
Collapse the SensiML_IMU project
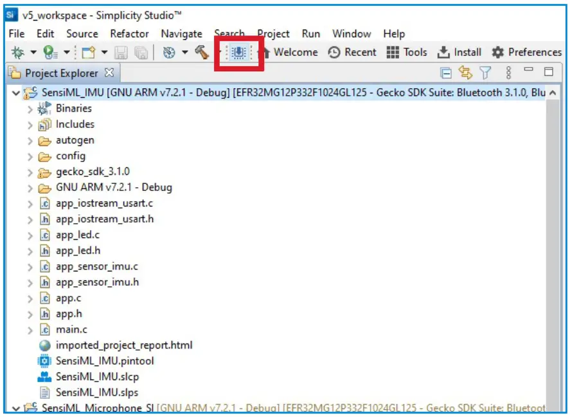(x=15, y=93)
